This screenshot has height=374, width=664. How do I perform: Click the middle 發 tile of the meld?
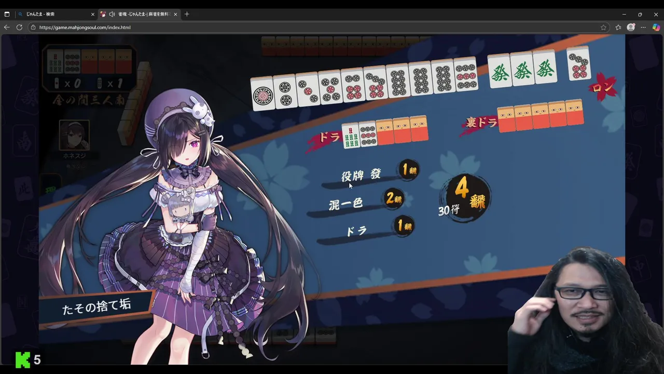coord(522,69)
